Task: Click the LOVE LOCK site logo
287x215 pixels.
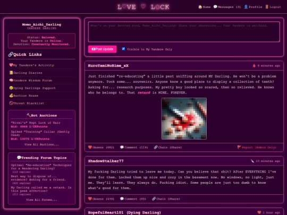Action: point(143,7)
